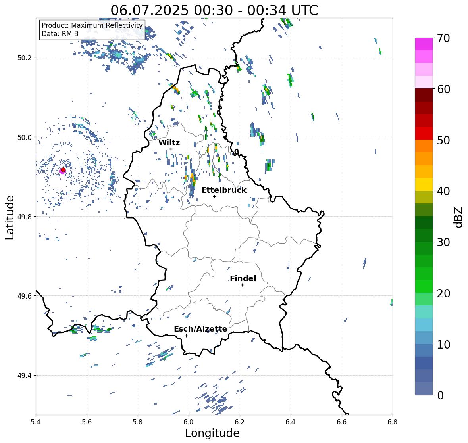The image size is (468, 443).
Task: Click the 'Product: Maximum Reflectivity' legend text
Action: [x=92, y=25]
